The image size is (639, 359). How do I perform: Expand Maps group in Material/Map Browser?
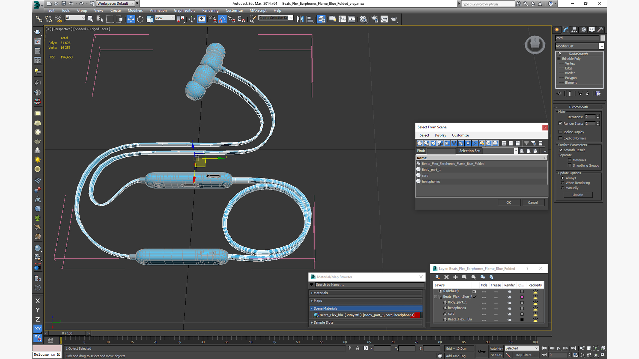click(x=366, y=300)
